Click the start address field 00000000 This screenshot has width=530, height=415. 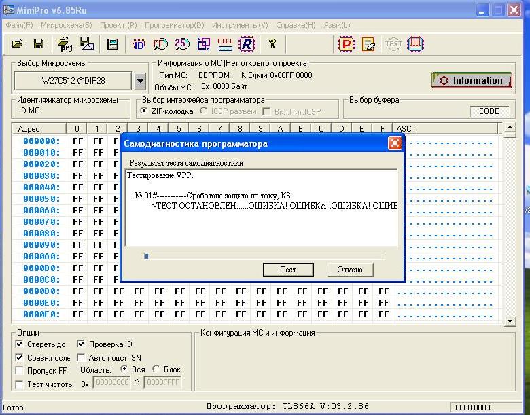[x=111, y=382]
